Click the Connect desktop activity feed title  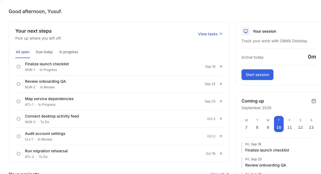click(x=52, y=116)
